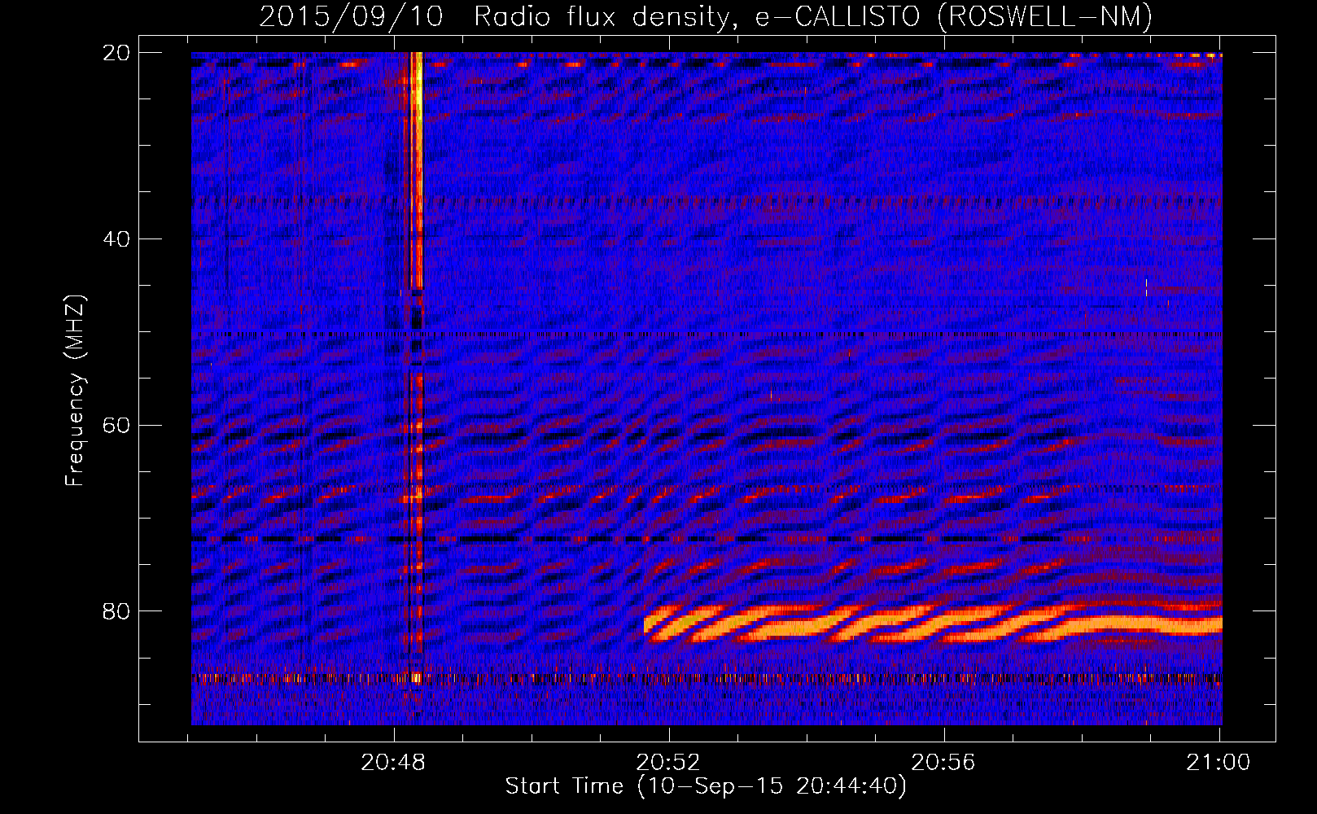Click the '20:56' time tick label
The image size is (1317, 814).
(x=943, y=762)
